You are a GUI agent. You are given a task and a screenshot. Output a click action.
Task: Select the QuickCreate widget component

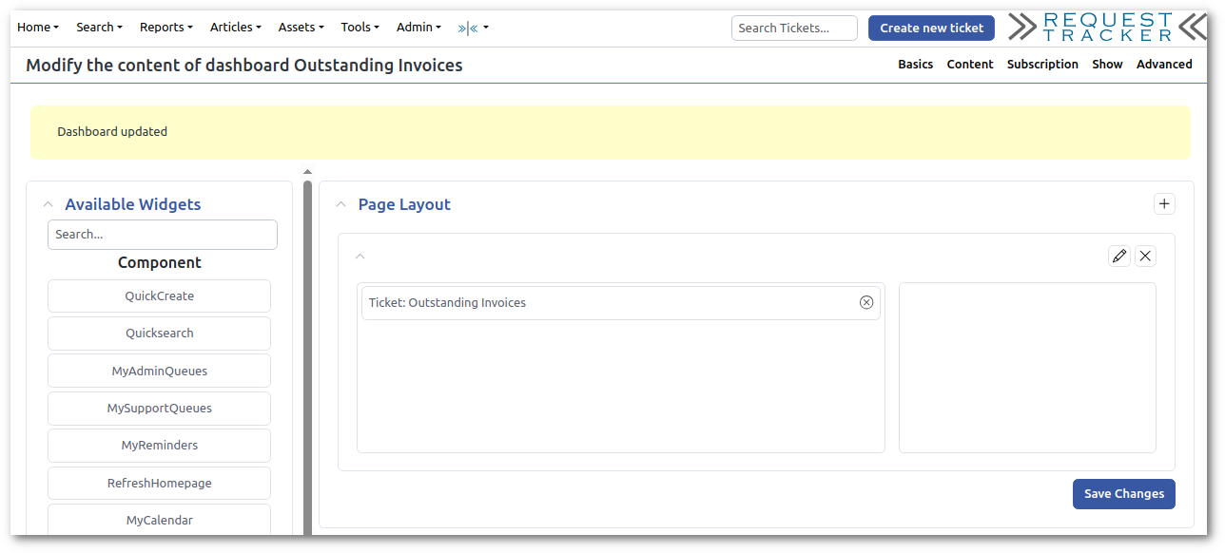[x=159, y=296]
